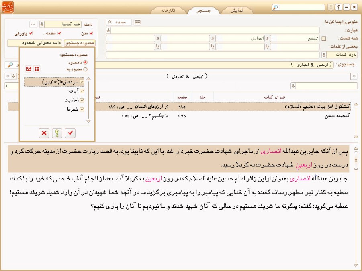Click the magnifier icon in top search box
This screenshot has width=362, height=271.
coord(275,7)
